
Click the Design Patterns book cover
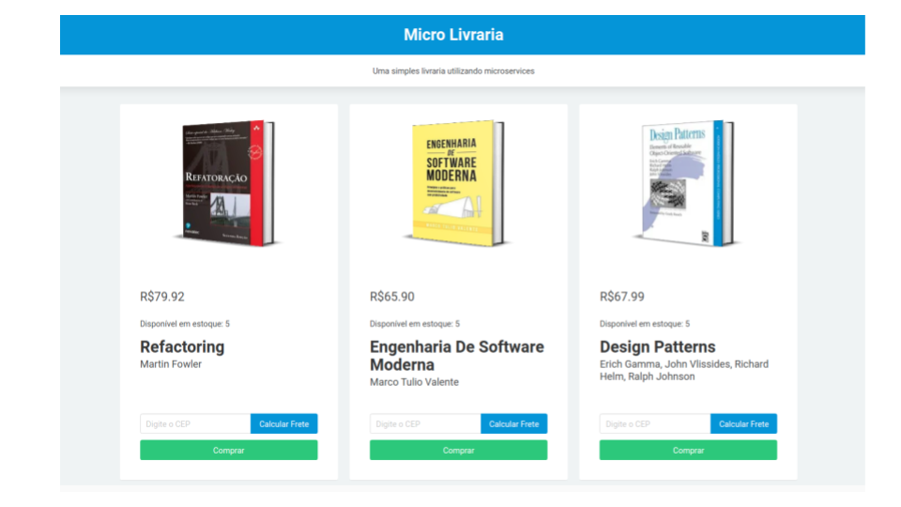(x=687, y=183)
